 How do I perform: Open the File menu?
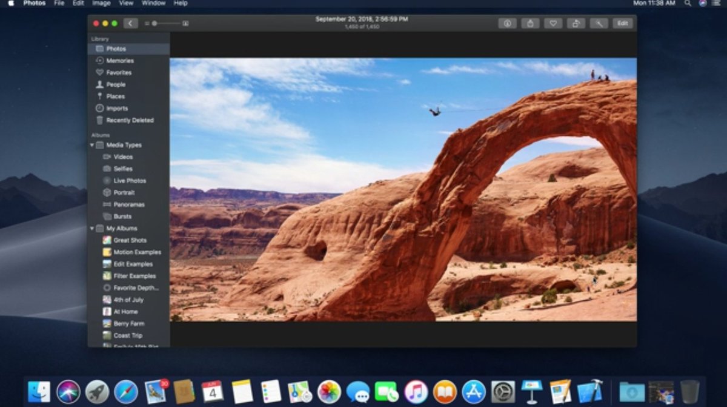coord(59,4)
